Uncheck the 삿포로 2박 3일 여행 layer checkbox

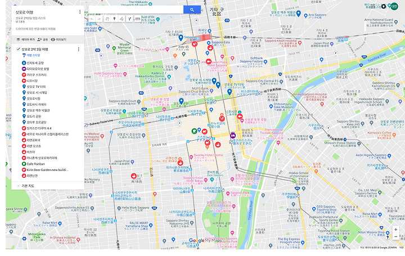coord(18,49)
